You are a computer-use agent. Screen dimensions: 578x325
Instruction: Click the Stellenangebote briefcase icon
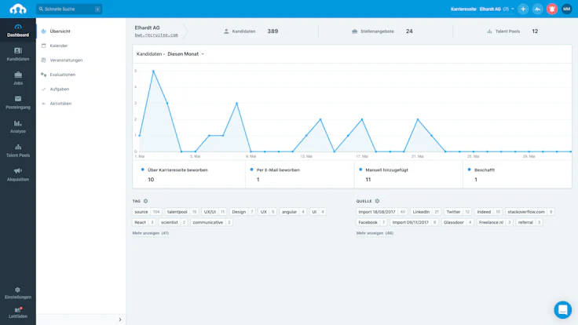[x=355, y=31]
